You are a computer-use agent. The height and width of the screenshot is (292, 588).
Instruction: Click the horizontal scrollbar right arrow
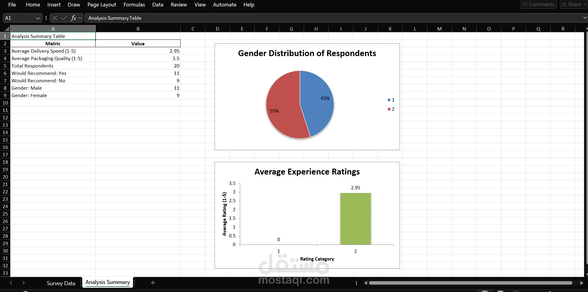coord(582,283)
